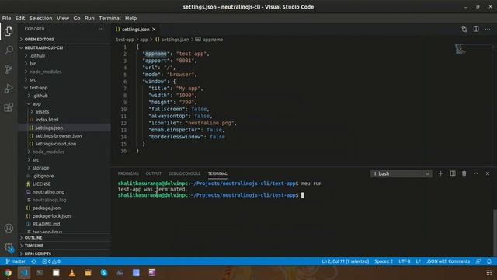This screenshot has height=280, width=497.
Task: Open errors and warnings count
Action: point(51,261)
